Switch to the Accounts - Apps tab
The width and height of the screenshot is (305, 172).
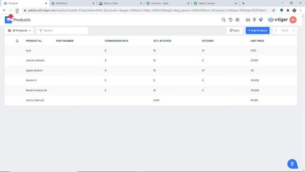click(168, 3)
